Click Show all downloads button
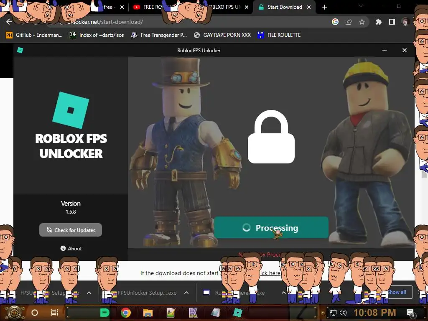The image size is (428, 321). (397, 292)
